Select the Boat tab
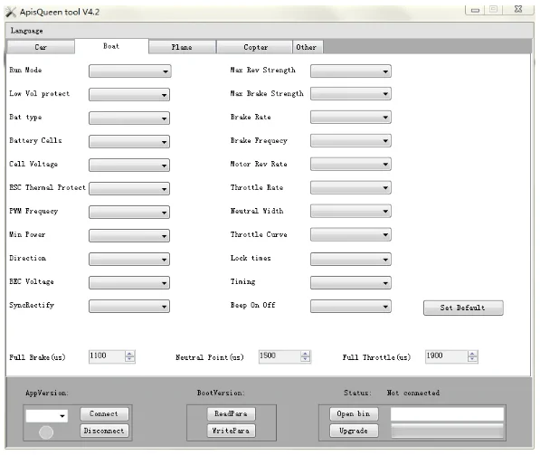Screen dimensions: 540x455 (x=111, y=46)
